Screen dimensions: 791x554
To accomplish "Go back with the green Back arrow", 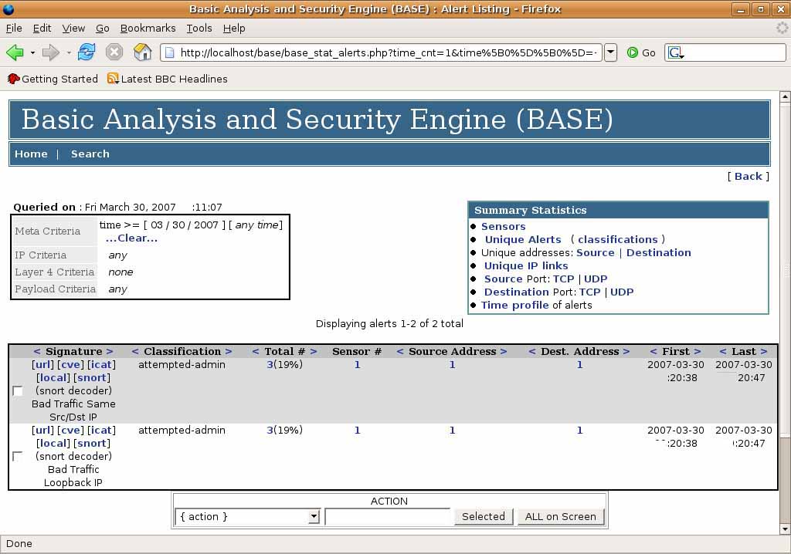I will click(x=15, y=52).
